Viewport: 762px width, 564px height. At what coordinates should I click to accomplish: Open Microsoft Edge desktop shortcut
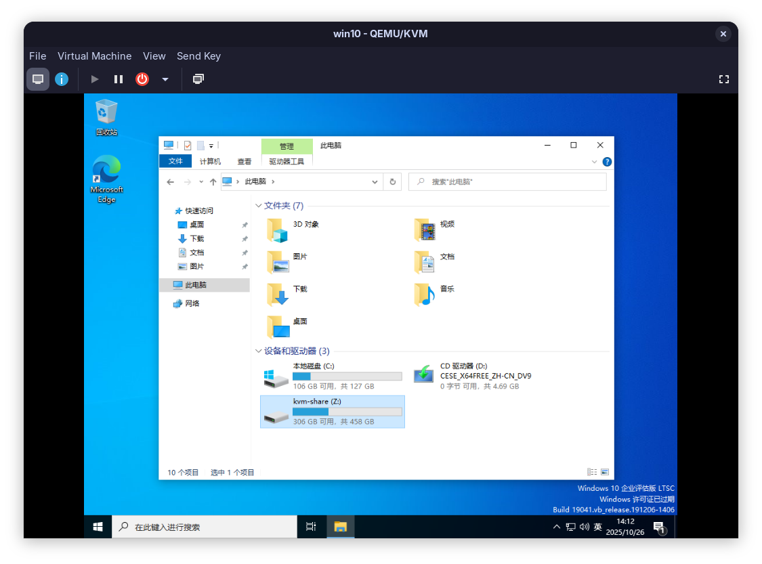pyautogui.click(x=106, y=179)
